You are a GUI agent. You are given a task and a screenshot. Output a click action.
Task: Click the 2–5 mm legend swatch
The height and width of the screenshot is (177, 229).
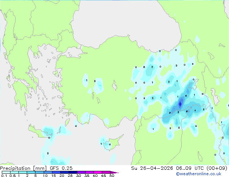click(x=31, y=172)
